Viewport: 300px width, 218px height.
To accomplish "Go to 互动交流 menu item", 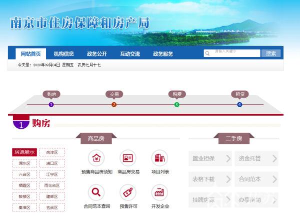I will 129,54.
